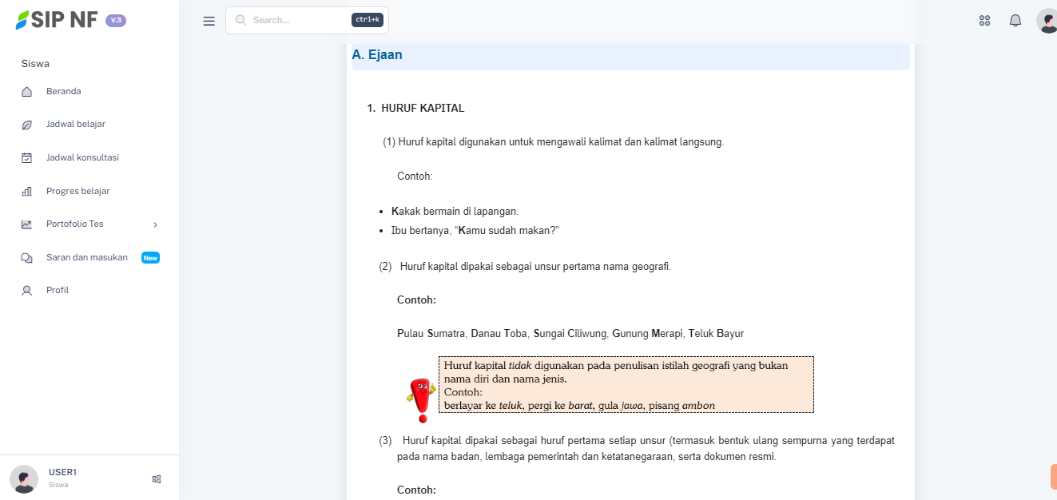Click the layout icon beside USER1
1057x500 pixels.
pyautogui.click(x=157, y=479)
